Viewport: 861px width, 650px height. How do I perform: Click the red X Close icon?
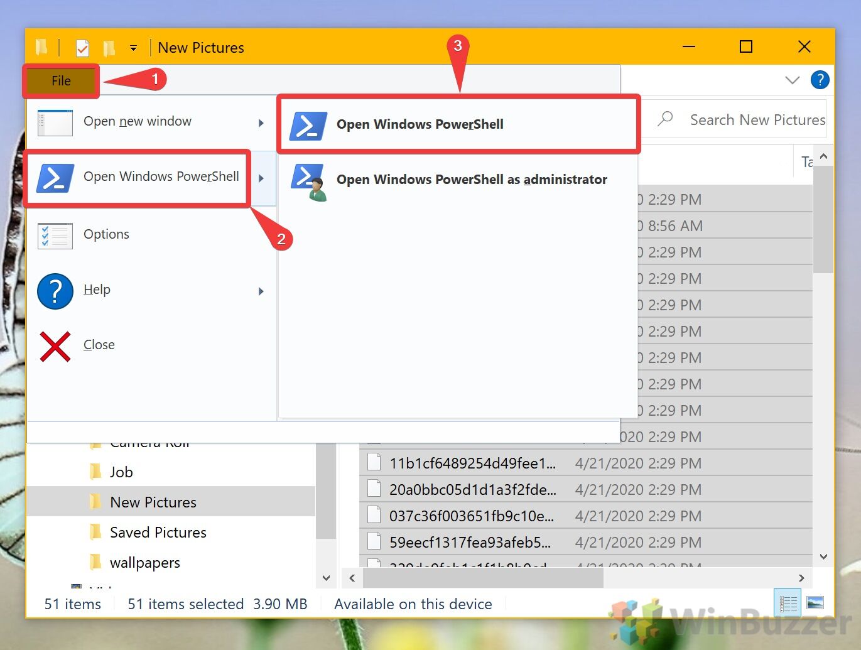[55, 347]
